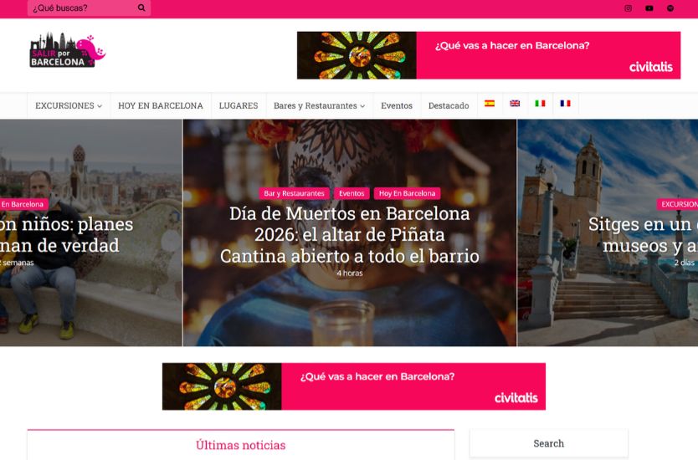Image resolution: width=698 pixels, height=460 pixels.
Task: Open Eventos menu item
Action: pos(397,106)
